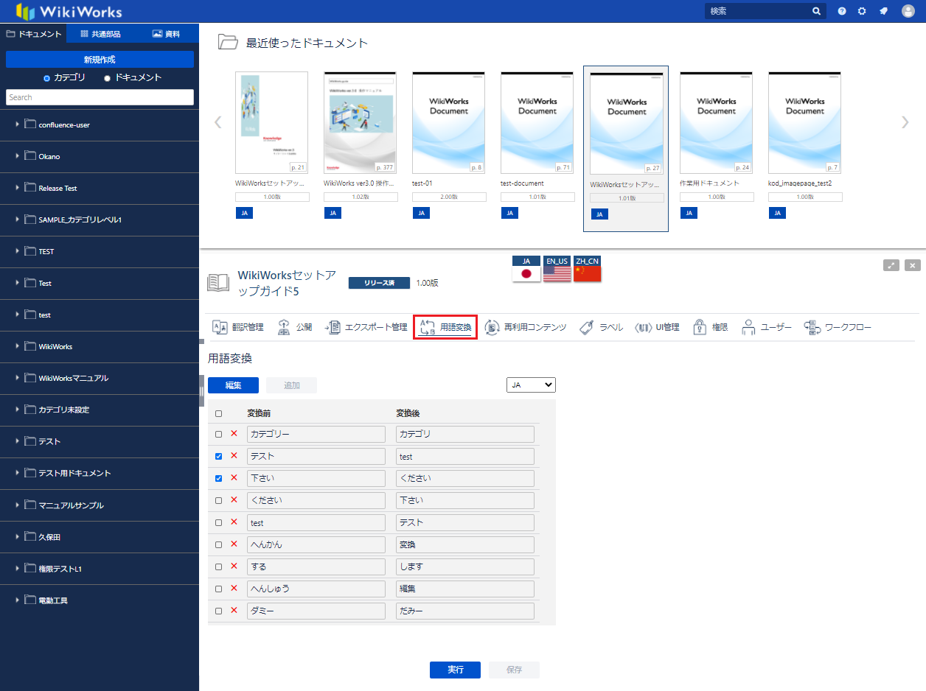
Task: Expand the WikiWorksマニュアル category
Action: 18,378
